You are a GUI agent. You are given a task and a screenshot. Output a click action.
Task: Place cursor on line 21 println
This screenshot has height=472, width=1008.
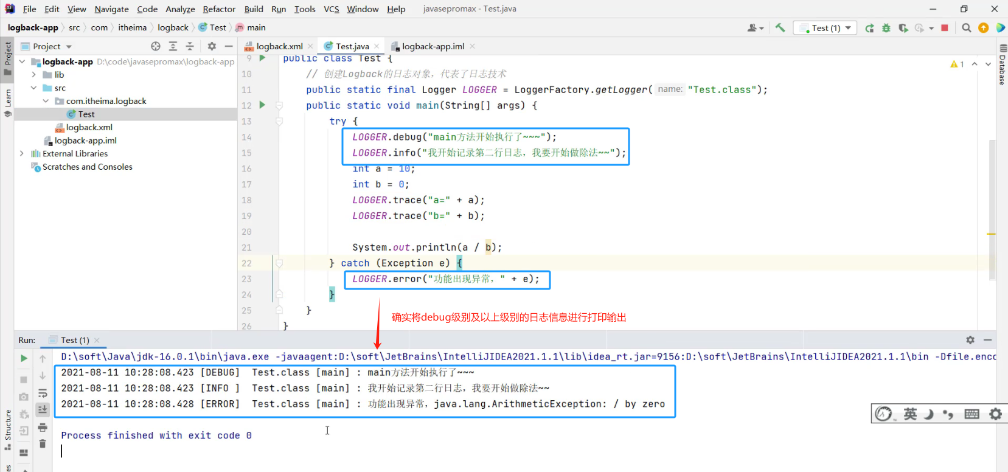427,248
